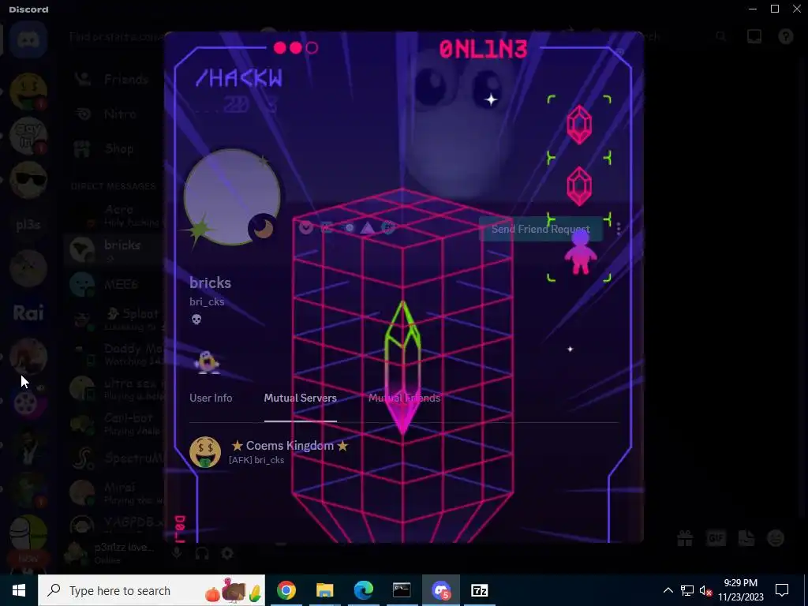Switch to the User Info tab

tap(211, 398)
